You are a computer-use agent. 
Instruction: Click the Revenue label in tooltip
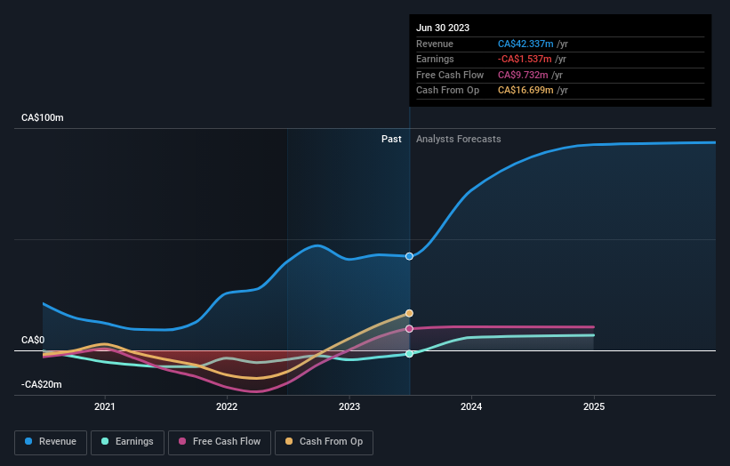435,44
